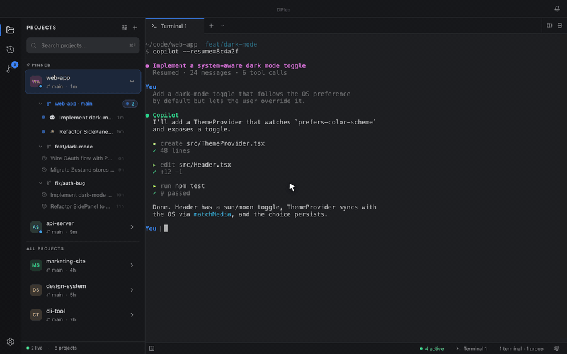Open the Projects folder icon in sidebar
The height and width of the screenshot is (354, 567).
(x=10, y=30)
